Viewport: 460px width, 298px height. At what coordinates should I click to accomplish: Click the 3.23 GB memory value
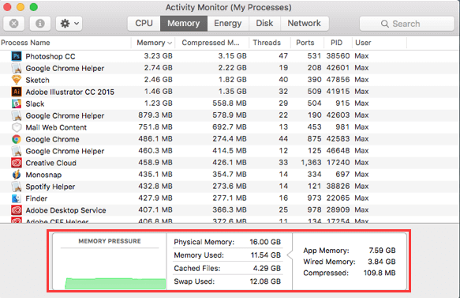point(158,56)
